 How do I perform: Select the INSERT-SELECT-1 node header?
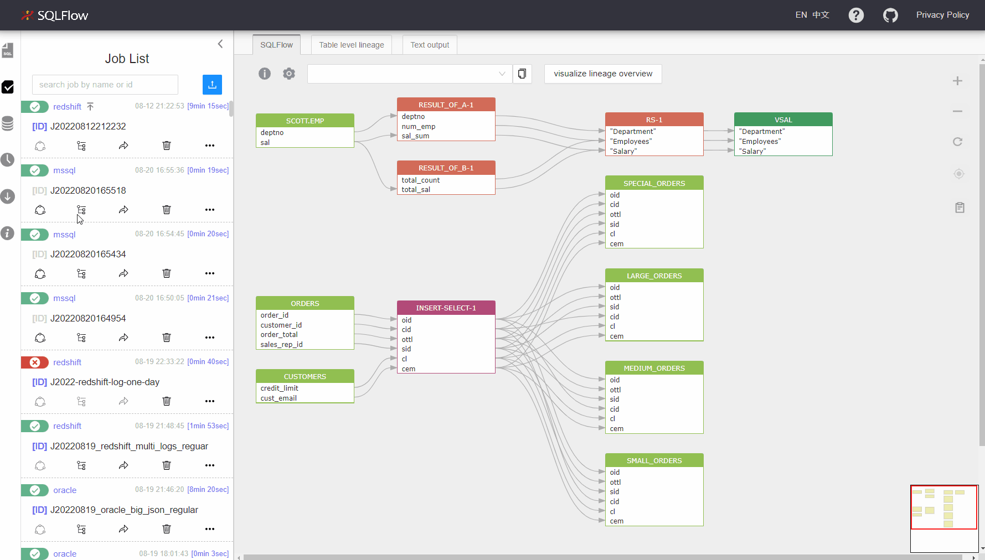click(x=446, y=308)
